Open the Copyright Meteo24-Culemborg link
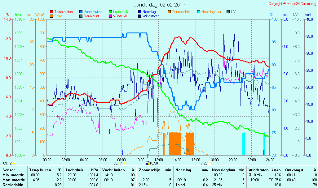The image size is (318, 188). coord(292,4)
